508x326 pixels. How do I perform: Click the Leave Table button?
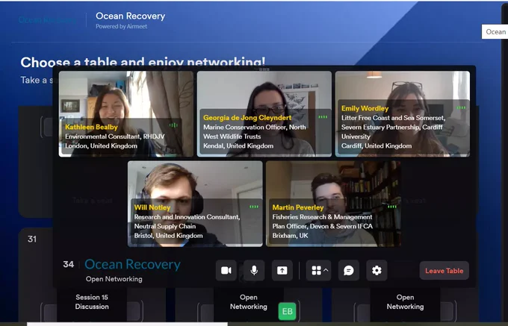coord(444,271)
